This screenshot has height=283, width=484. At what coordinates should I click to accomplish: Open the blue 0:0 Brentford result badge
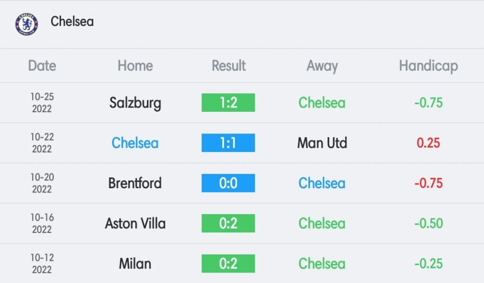(x=228, y=183)
